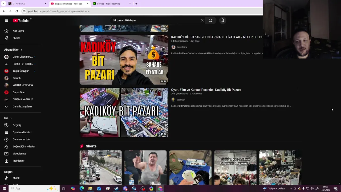Image resolution: width=341 pixels, height=192 pixels.
Task: Open Cenk Rüya channel avatar
Action: pos(173,47)
